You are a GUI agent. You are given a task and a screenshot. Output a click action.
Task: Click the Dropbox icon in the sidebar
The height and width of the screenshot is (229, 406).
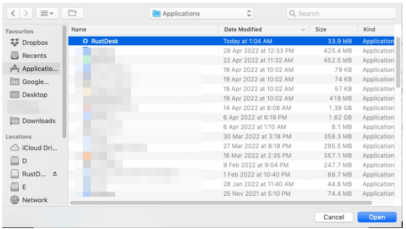pyautogui.click(x=14, y=42)
